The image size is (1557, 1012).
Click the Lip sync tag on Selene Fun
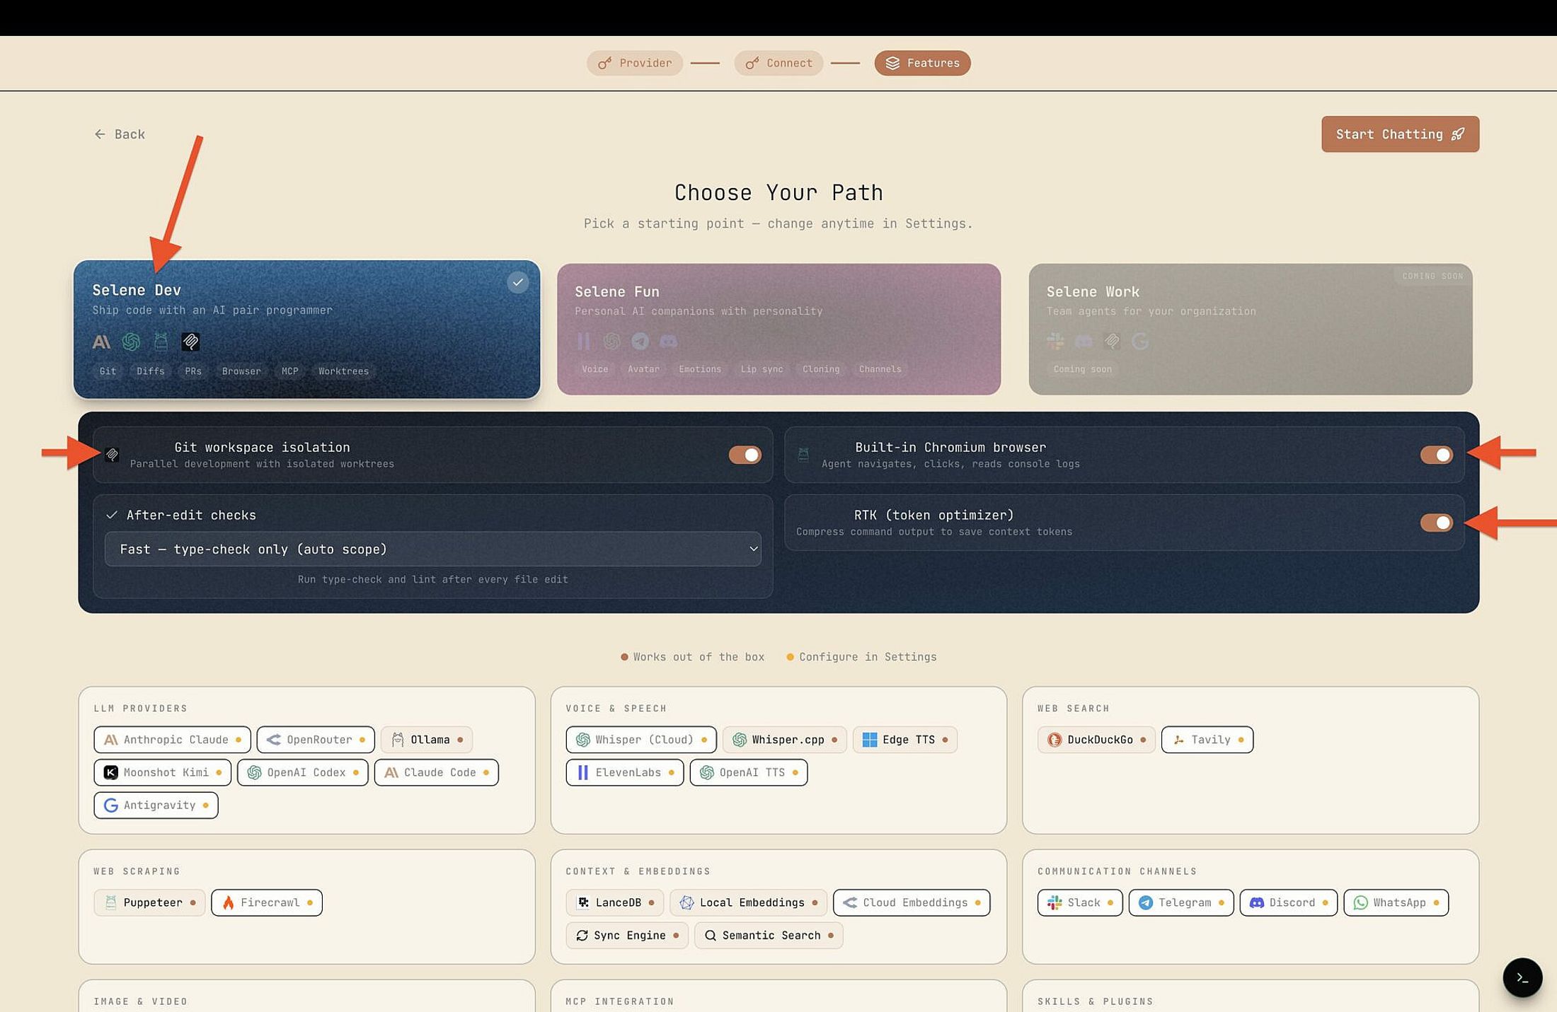point(762,369)
